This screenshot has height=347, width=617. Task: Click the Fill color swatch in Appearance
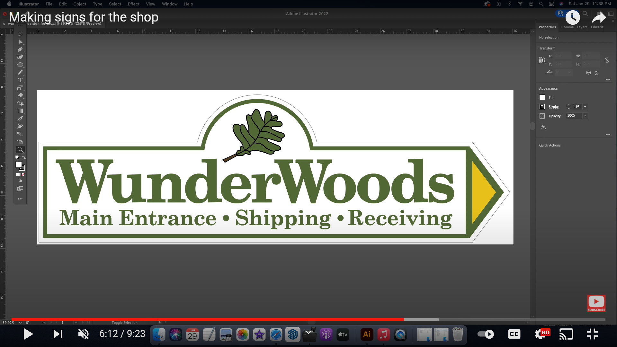(542, 98)
